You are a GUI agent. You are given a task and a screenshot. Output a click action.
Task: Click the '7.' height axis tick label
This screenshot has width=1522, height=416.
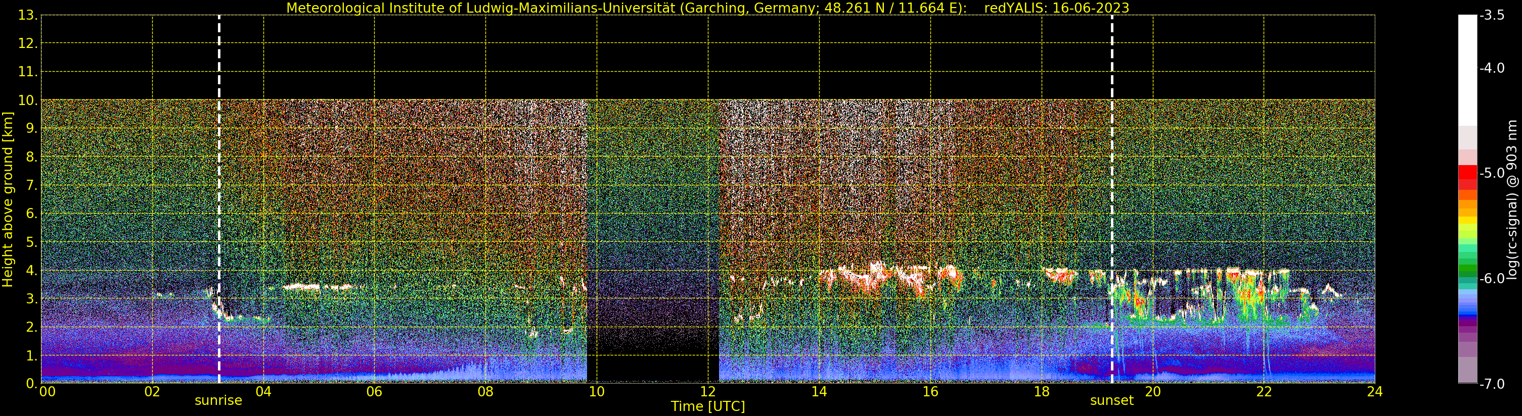click(31, 185)
